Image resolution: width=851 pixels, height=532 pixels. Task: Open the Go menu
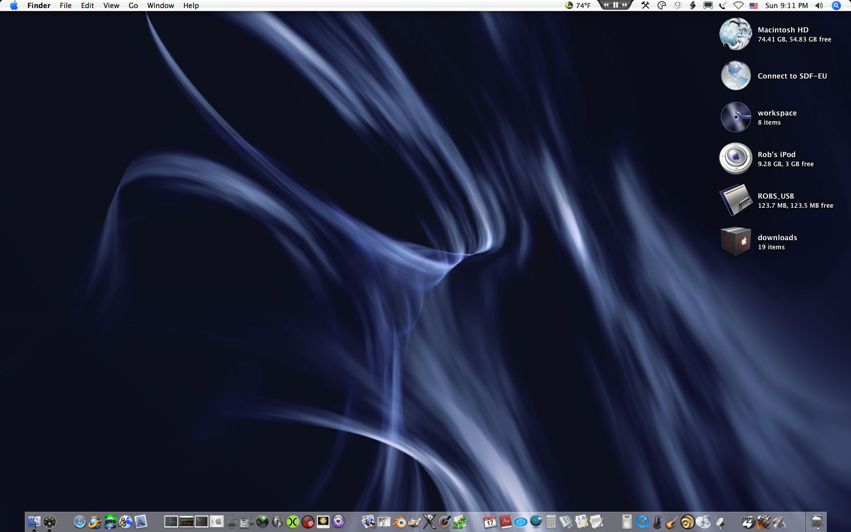pos(133,6)
